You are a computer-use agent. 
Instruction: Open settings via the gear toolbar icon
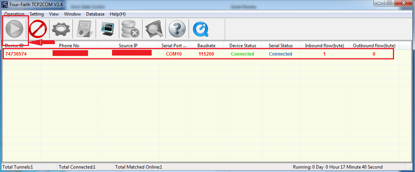click(x=61, y=29)
